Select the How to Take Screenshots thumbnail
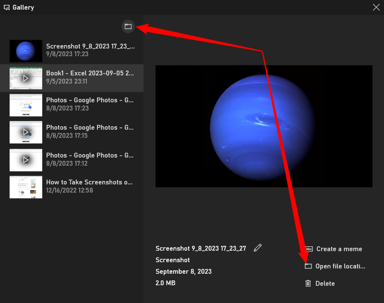384x303 pixels. [26, 187]
